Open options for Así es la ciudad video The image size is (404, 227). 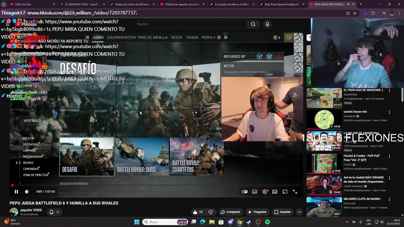(x=389, y=178)
